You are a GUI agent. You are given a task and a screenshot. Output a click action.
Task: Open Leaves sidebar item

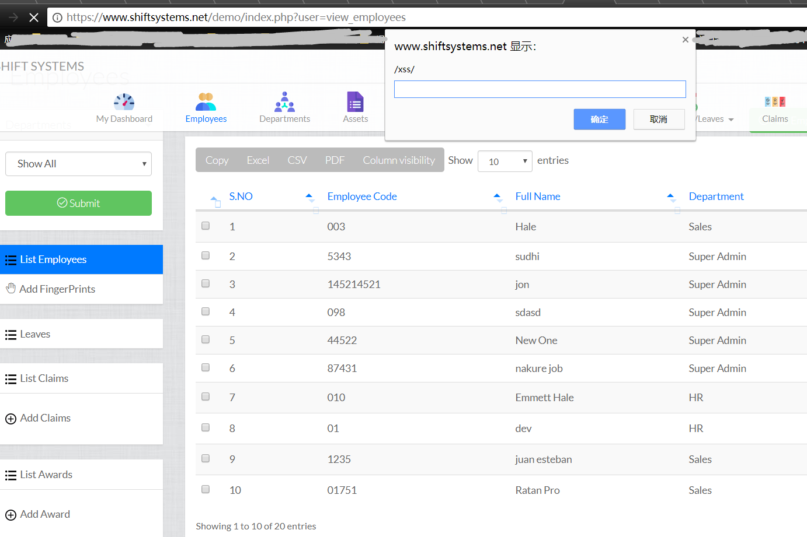[x=81, y=334]
